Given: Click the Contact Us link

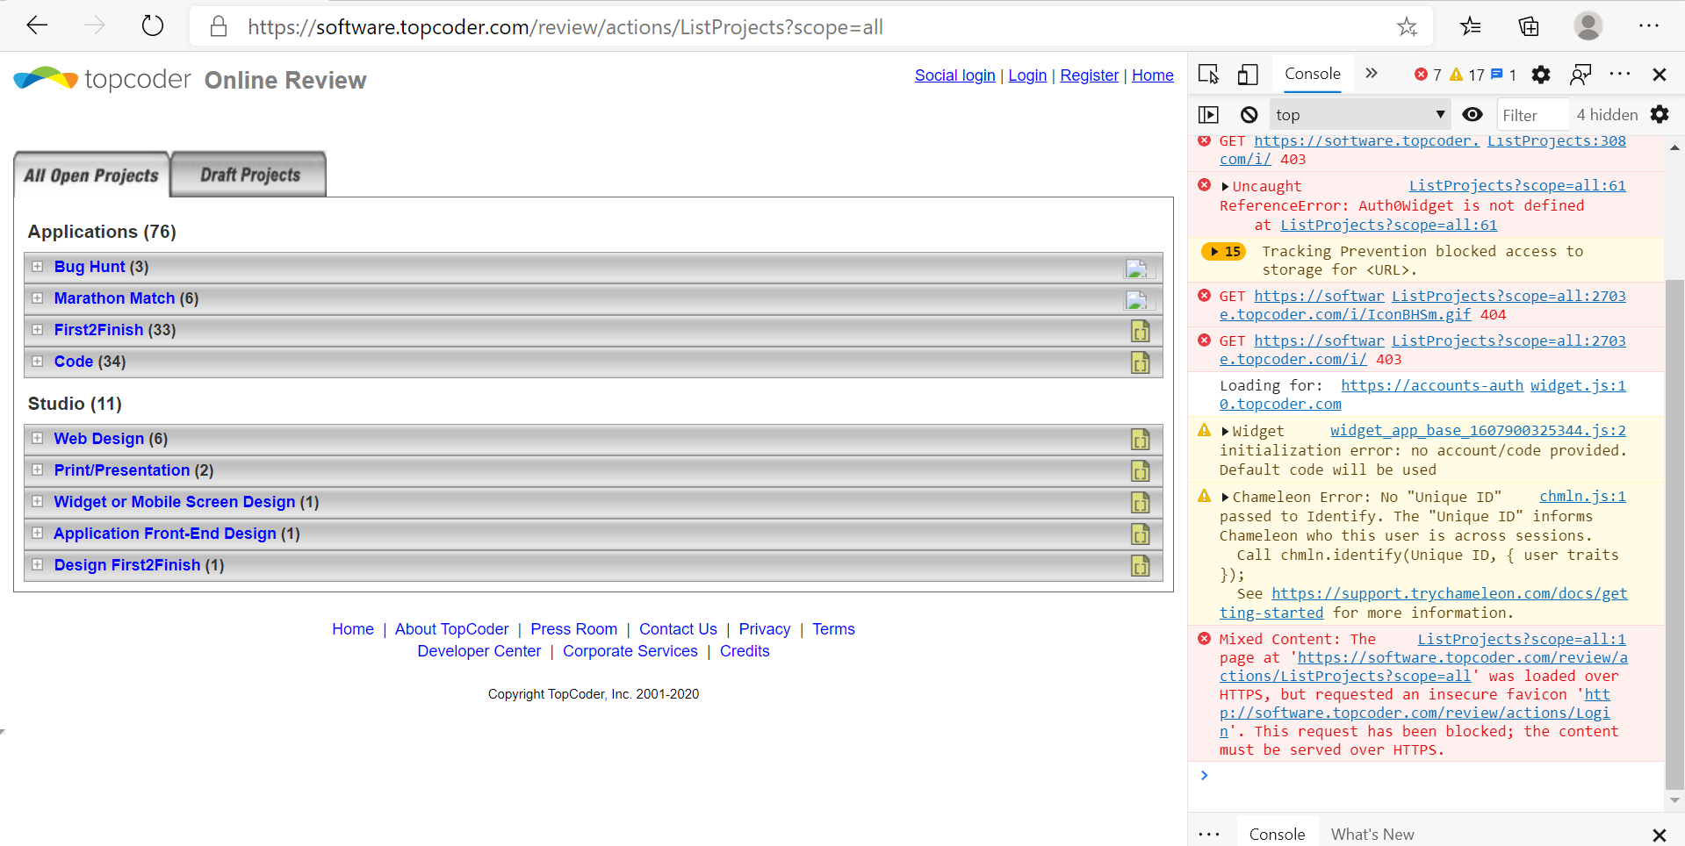Looking at the screenshot, I should coord(677,628).
